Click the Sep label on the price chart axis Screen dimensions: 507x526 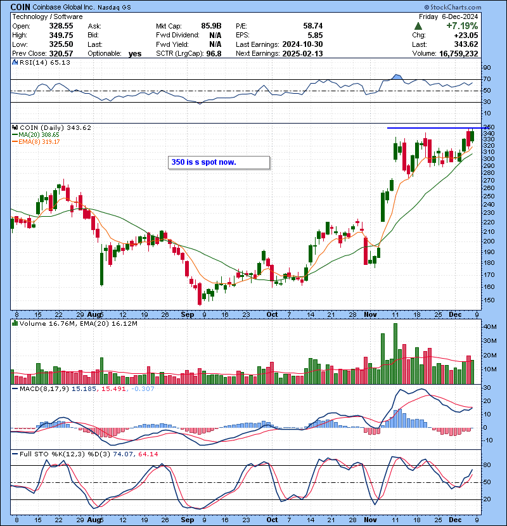point(187,315)
